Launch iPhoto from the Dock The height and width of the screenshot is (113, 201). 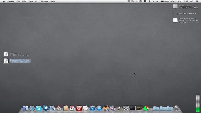[x=106, y=108]
